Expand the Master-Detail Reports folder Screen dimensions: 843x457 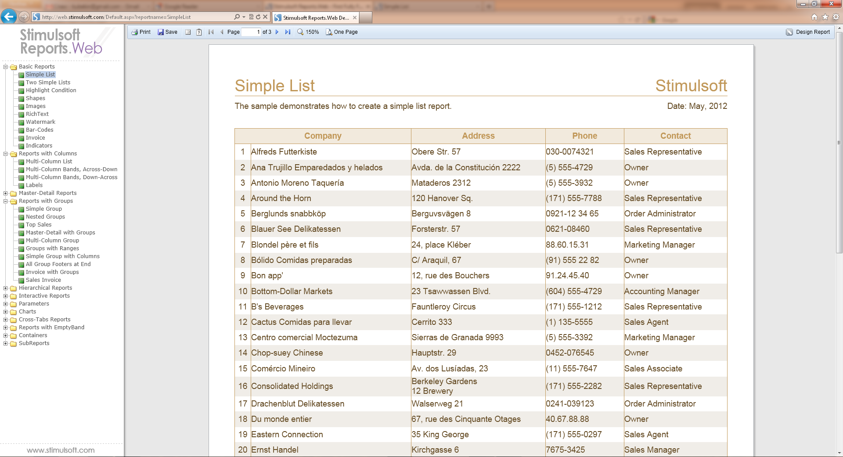(x=6, y=194)
